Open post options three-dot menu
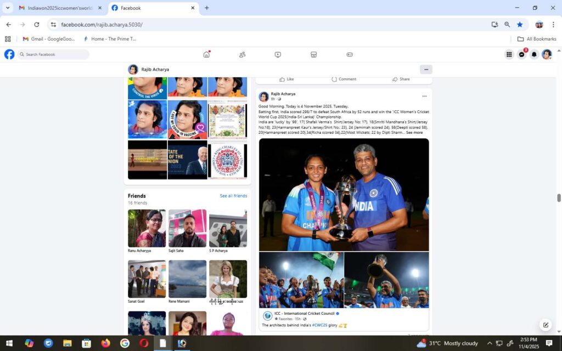 [x=424, y=97]
